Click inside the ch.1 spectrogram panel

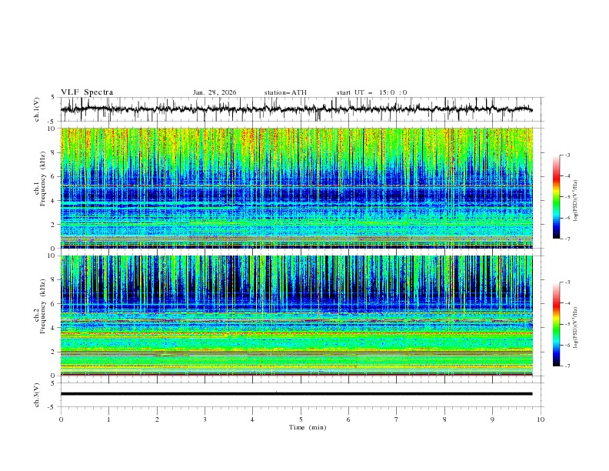pyautogui.click(x=297, y=188)
